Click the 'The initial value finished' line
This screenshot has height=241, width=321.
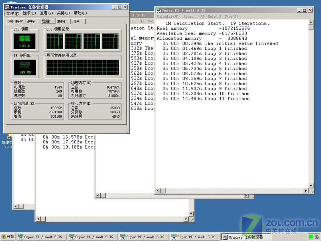click(x=220, y=43)
